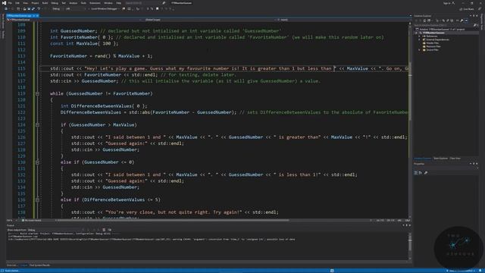The image size is (485, 273).
Task: Open the Debug configuration dropdown
Action: coord(57,8)
